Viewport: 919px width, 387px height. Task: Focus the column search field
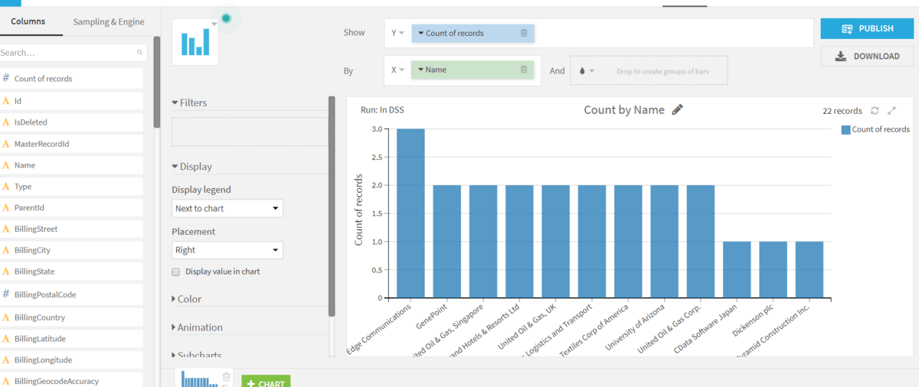tap(67, 53)
